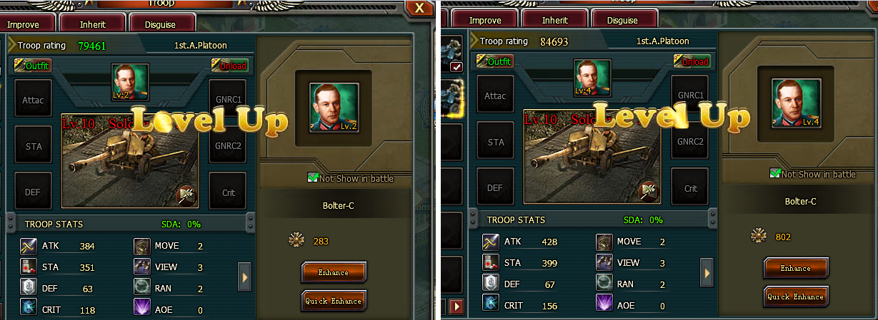Open the Inherit tab above Troop rating 84693

(x=555, y=20)
